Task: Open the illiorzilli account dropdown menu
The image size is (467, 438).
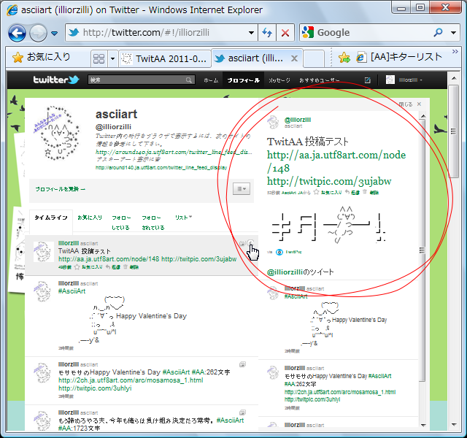Action: (404, 80)
